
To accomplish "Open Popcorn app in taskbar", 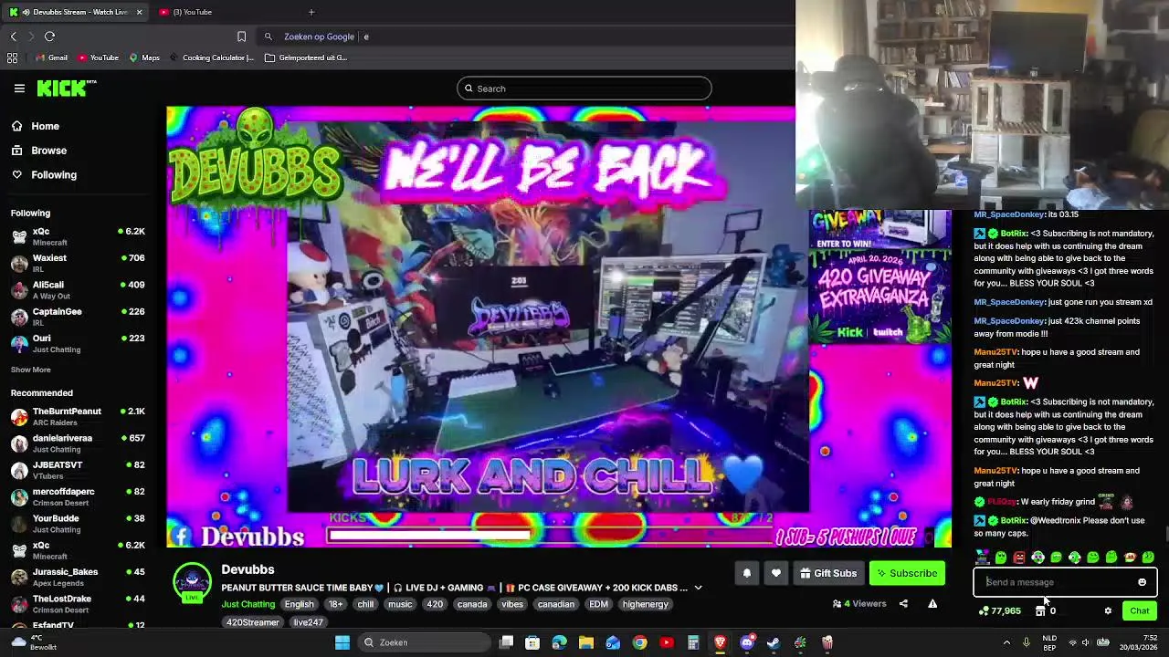I will [x=827, y=642].
